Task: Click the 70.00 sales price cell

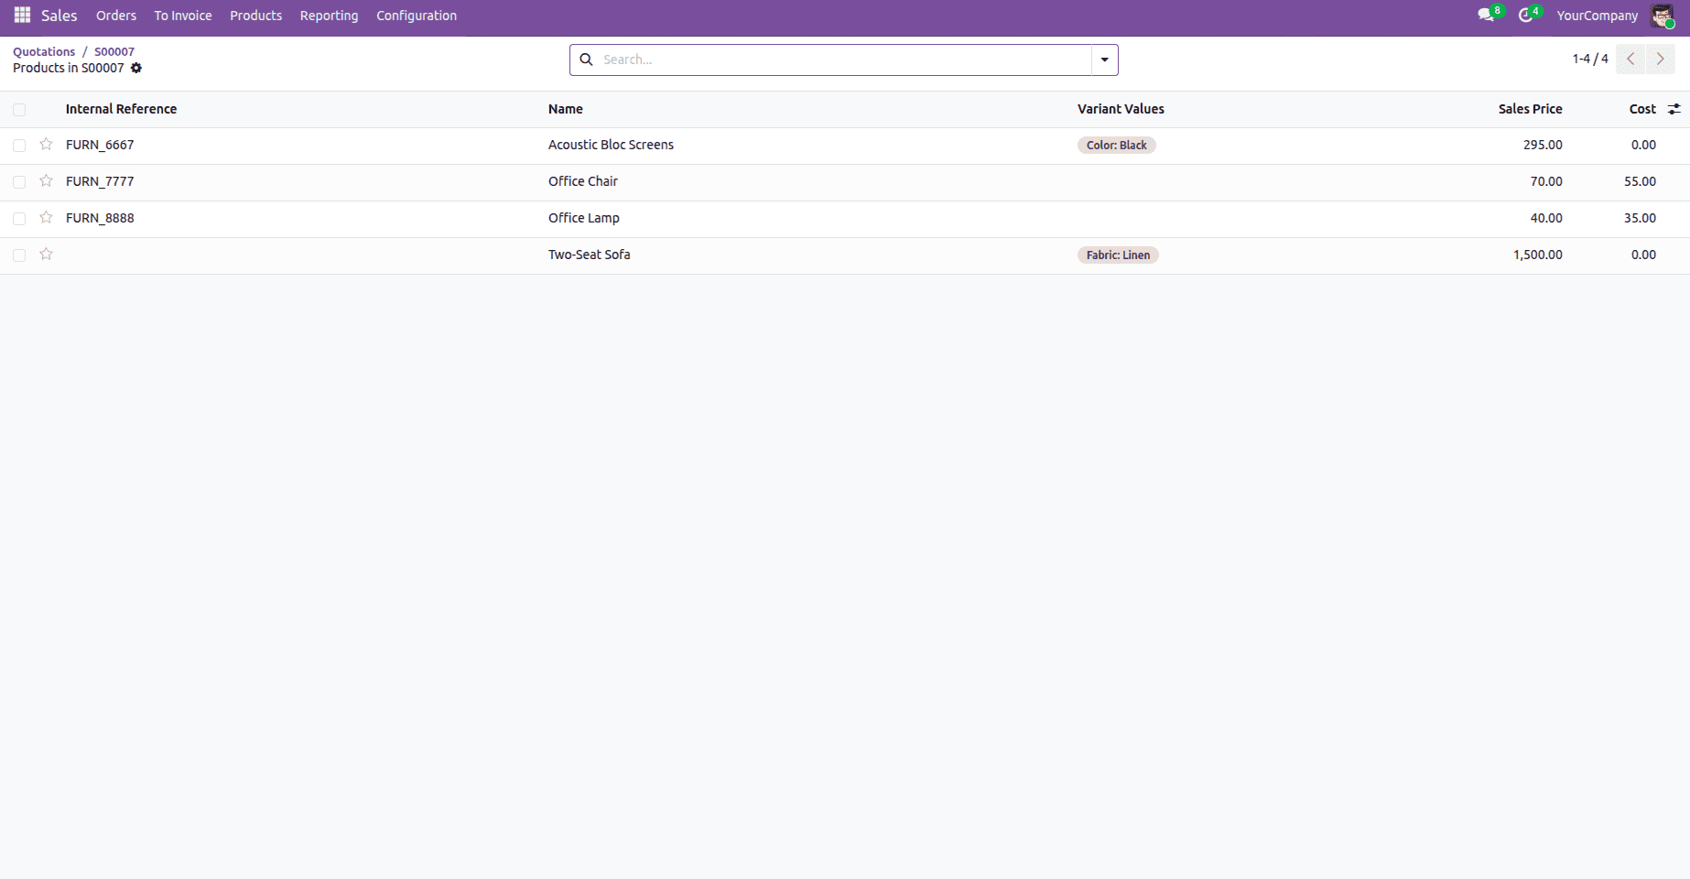Action: tap(1546, 181)
